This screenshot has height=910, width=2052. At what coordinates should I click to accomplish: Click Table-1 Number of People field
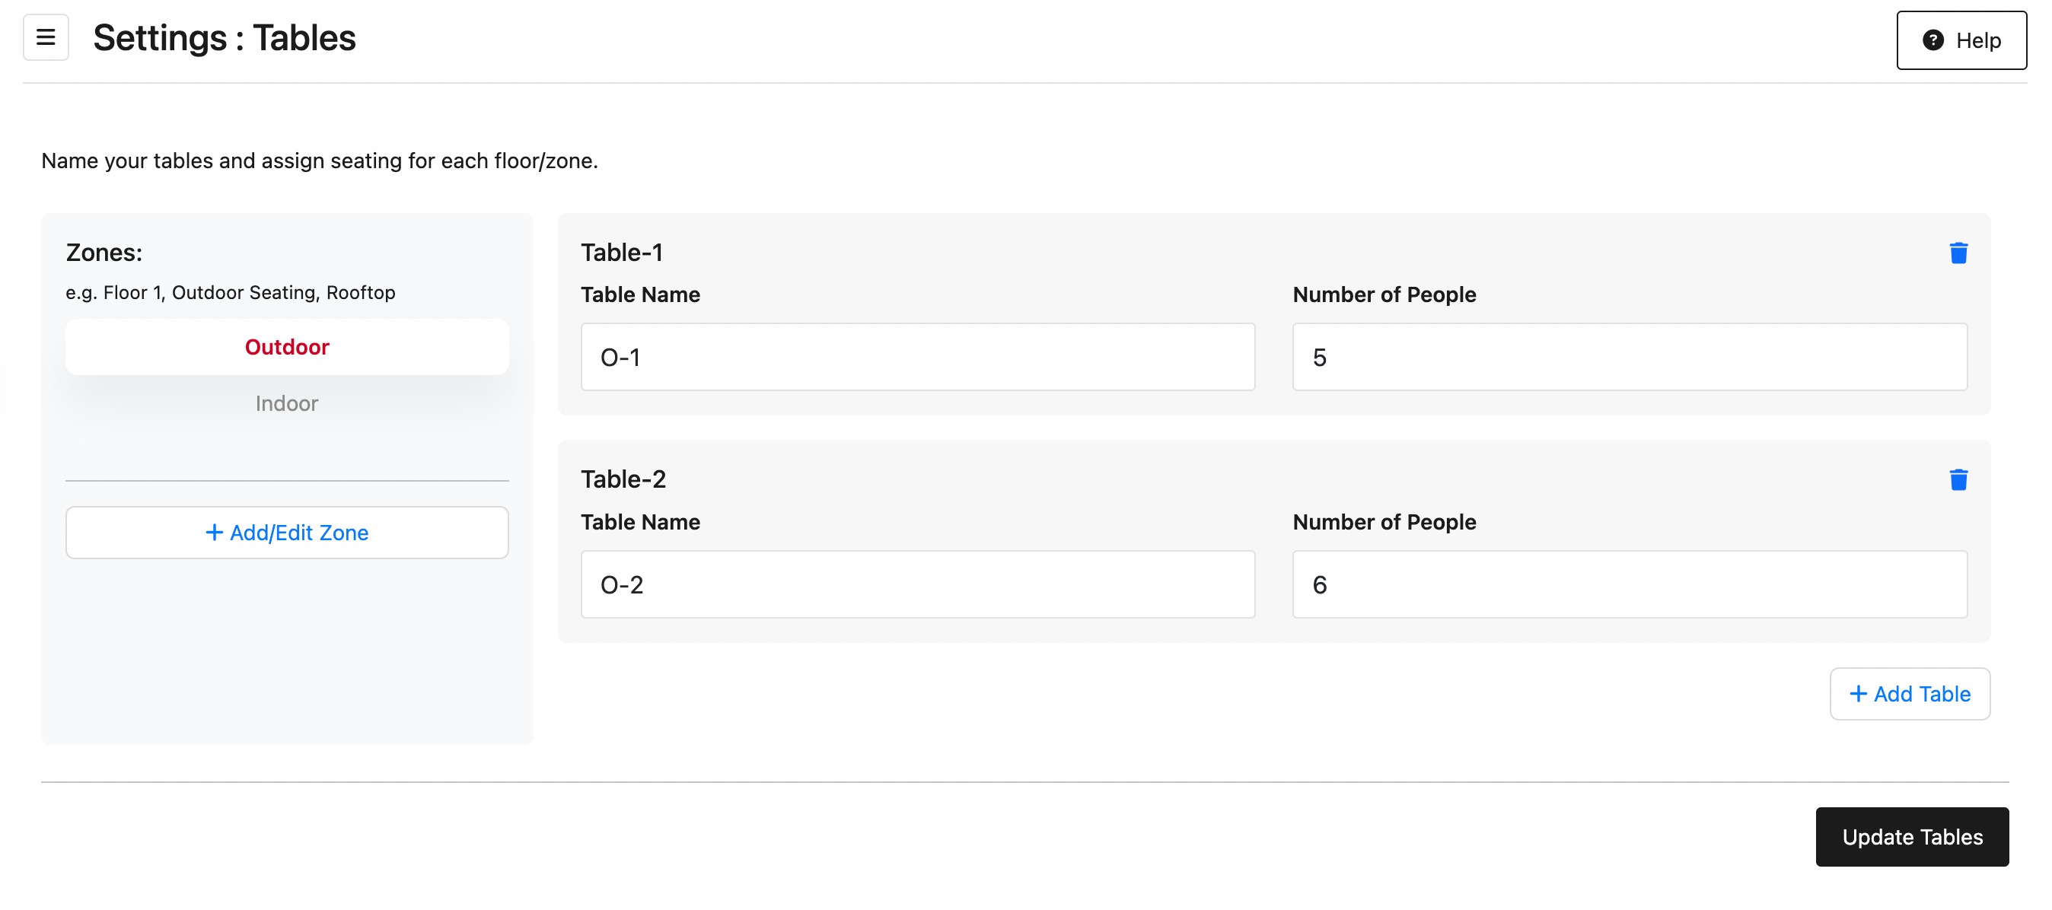[1629, 358]
